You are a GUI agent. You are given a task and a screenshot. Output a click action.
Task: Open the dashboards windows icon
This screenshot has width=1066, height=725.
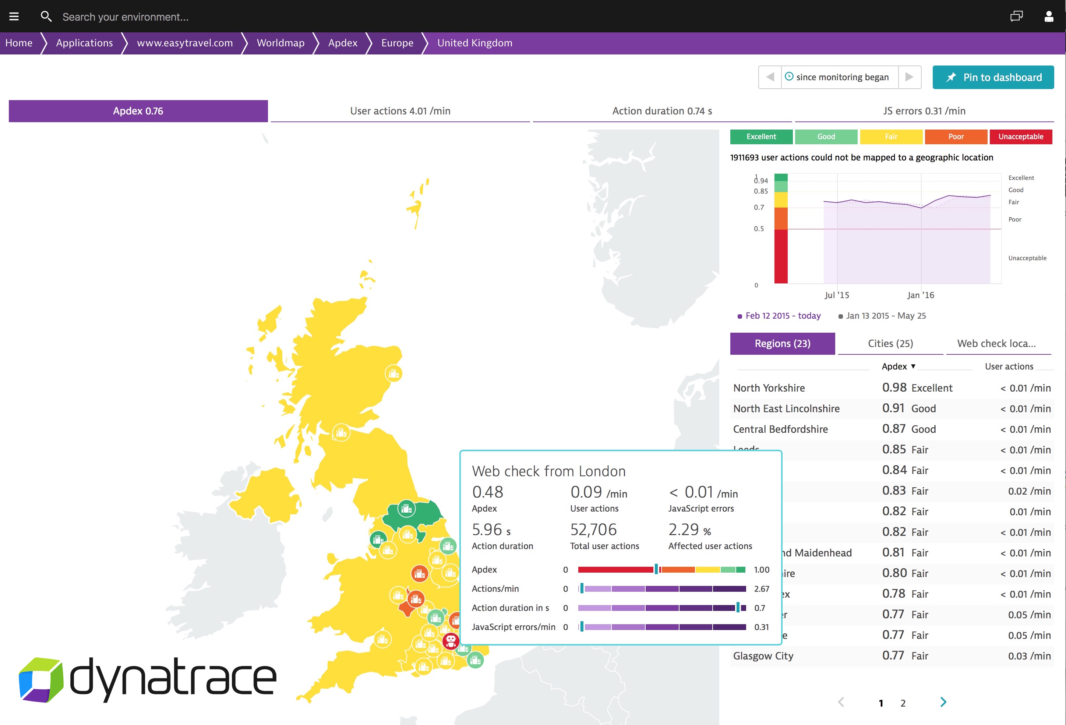(x=1016, y=17)
